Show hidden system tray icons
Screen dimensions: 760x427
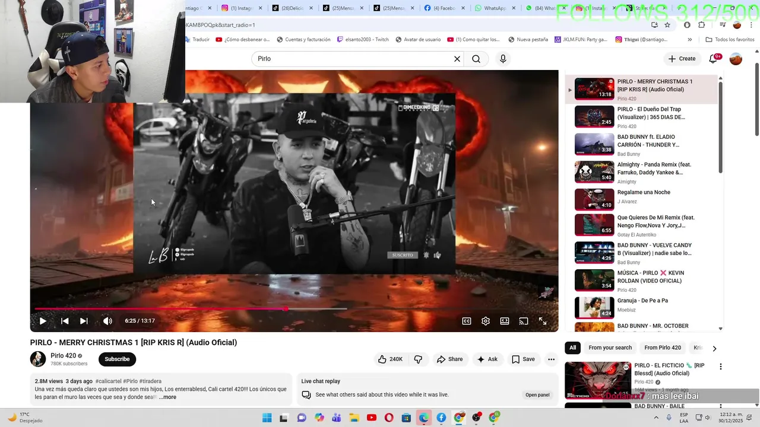click(656, 418)
